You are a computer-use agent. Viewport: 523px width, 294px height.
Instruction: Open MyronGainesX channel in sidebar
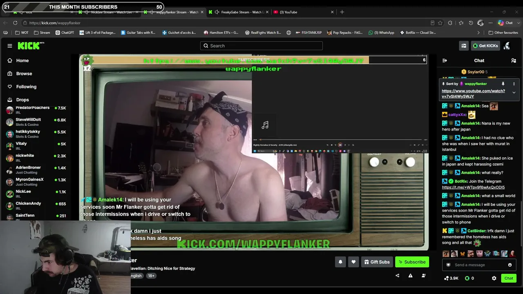(x=36, y=181)
